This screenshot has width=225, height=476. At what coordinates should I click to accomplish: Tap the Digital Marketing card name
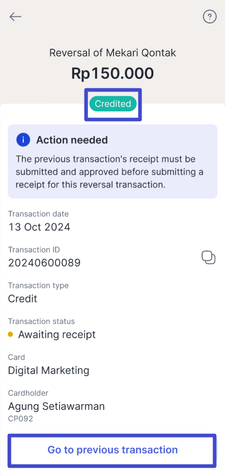click(48, 371)
